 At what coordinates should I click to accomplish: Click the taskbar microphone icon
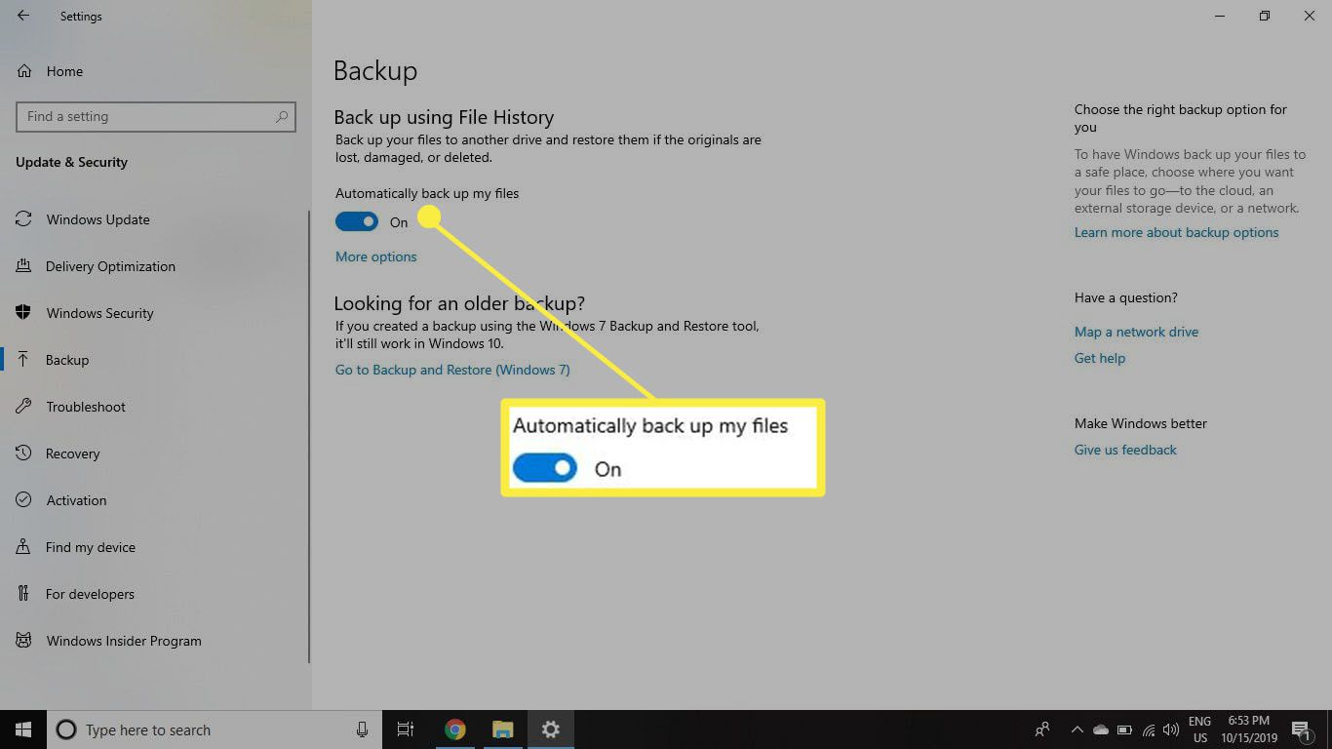pos(362,729)
